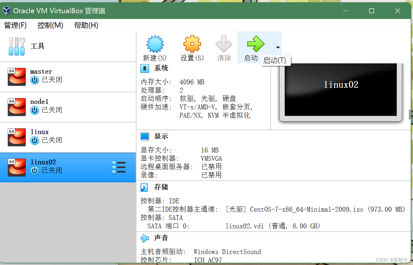Click the 4096 MB memory value

[x=192, y=82]
